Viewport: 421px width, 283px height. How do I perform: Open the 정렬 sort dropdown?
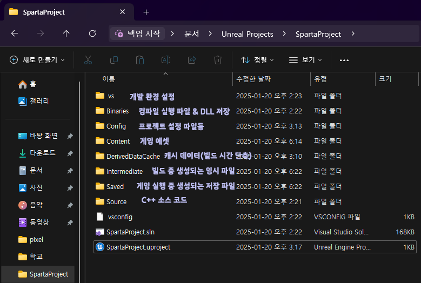pos(257,60)
